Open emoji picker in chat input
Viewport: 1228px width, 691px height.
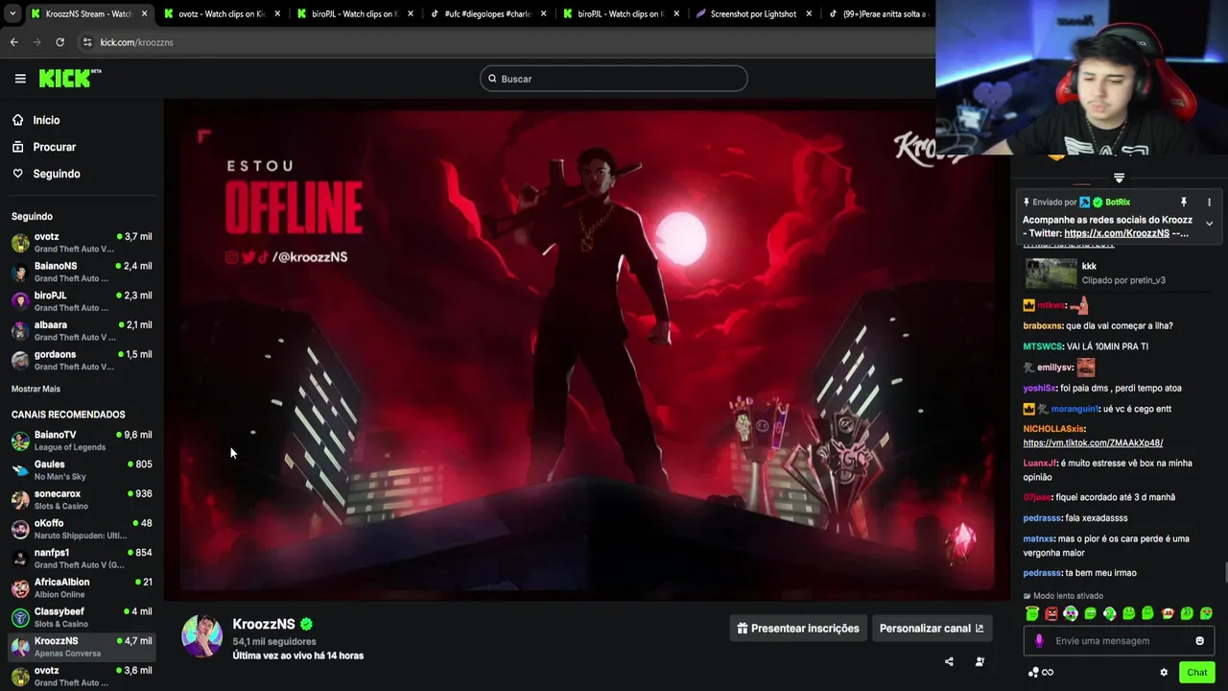(x=1199, y=641)
